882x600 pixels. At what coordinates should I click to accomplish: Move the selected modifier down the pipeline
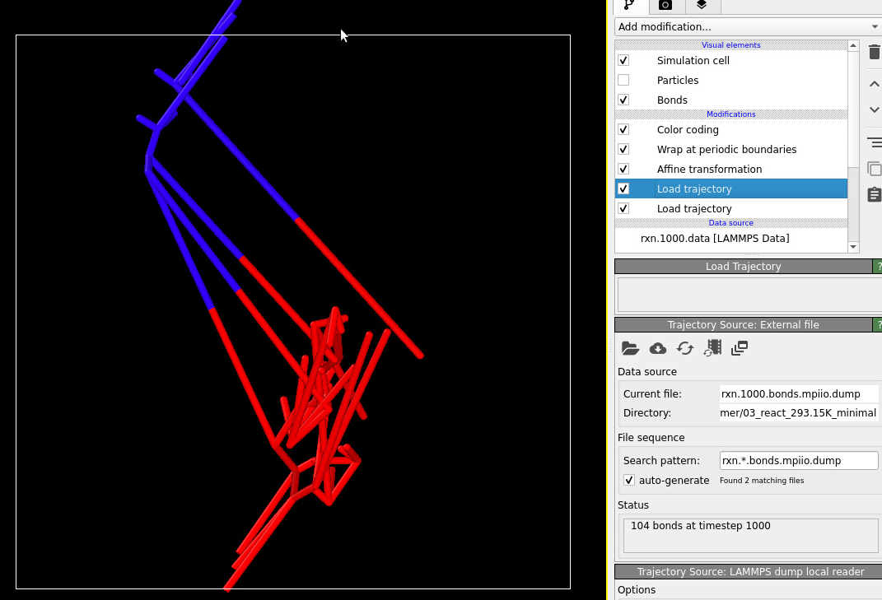point(874,109)
